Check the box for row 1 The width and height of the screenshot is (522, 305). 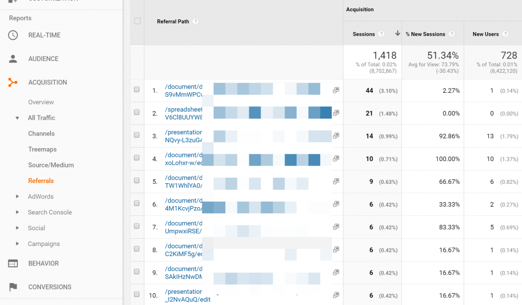(137, 90)
